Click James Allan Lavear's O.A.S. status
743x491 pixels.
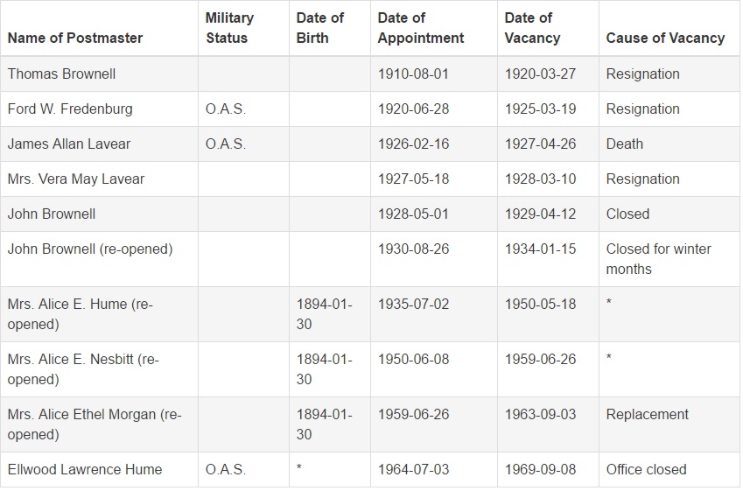pos(226,144)
